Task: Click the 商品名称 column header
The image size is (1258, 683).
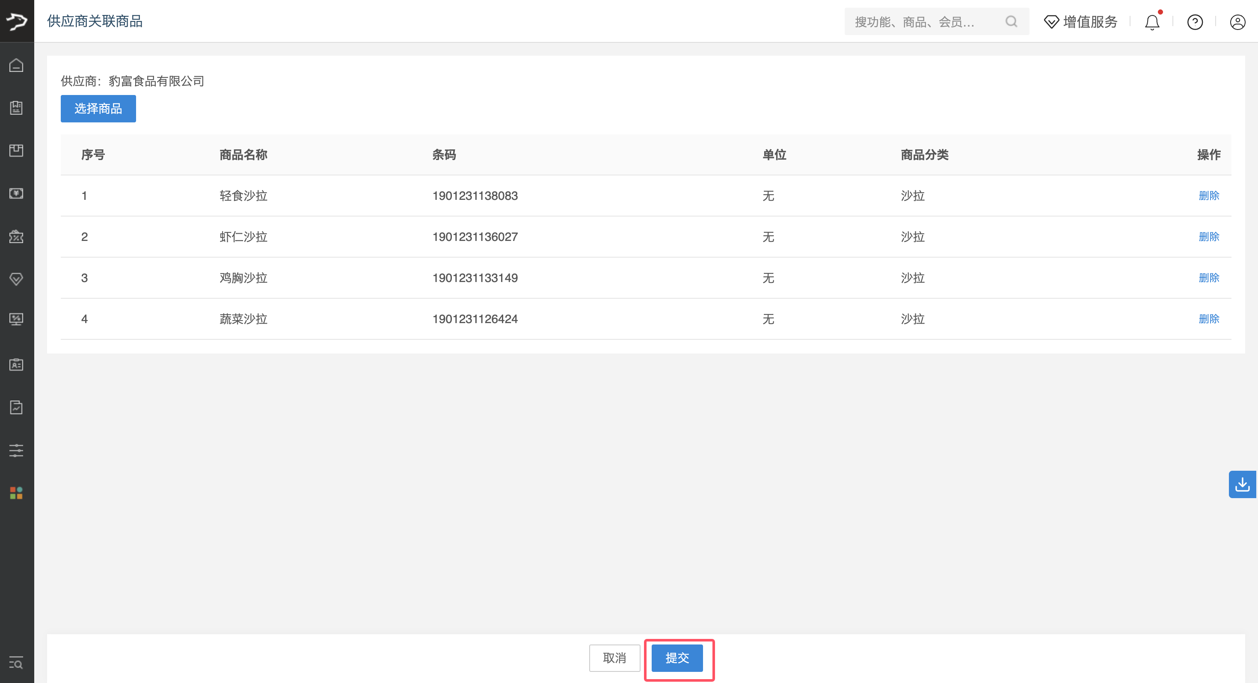Action: coord(243,154)
